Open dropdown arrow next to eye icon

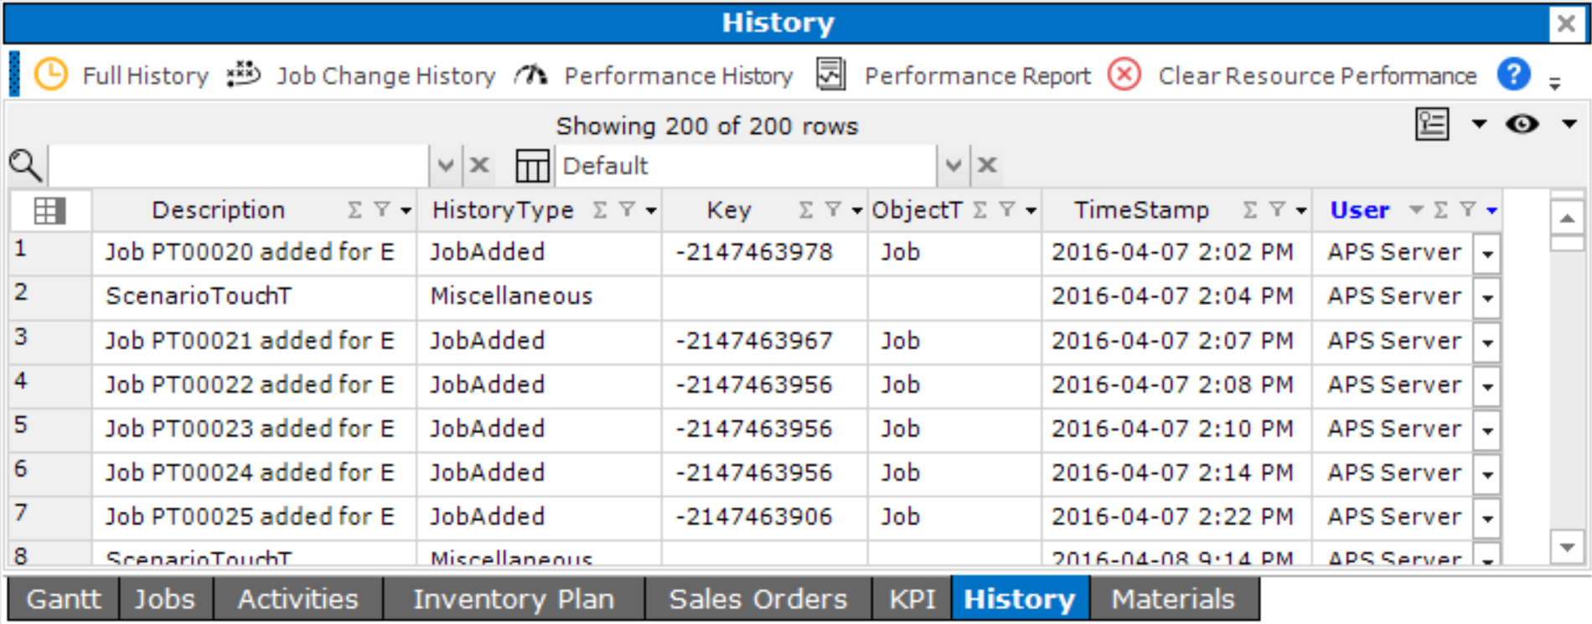pos(1569,124)
